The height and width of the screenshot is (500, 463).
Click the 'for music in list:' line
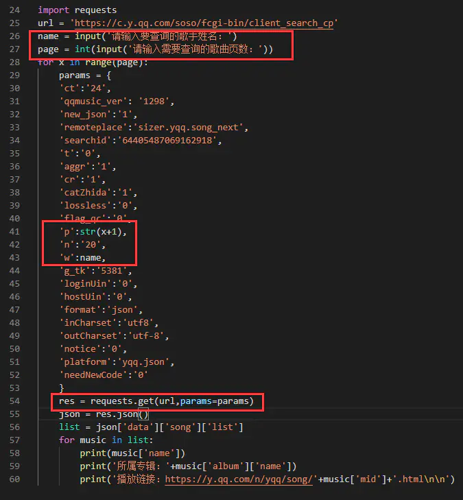tap(106, 440)
